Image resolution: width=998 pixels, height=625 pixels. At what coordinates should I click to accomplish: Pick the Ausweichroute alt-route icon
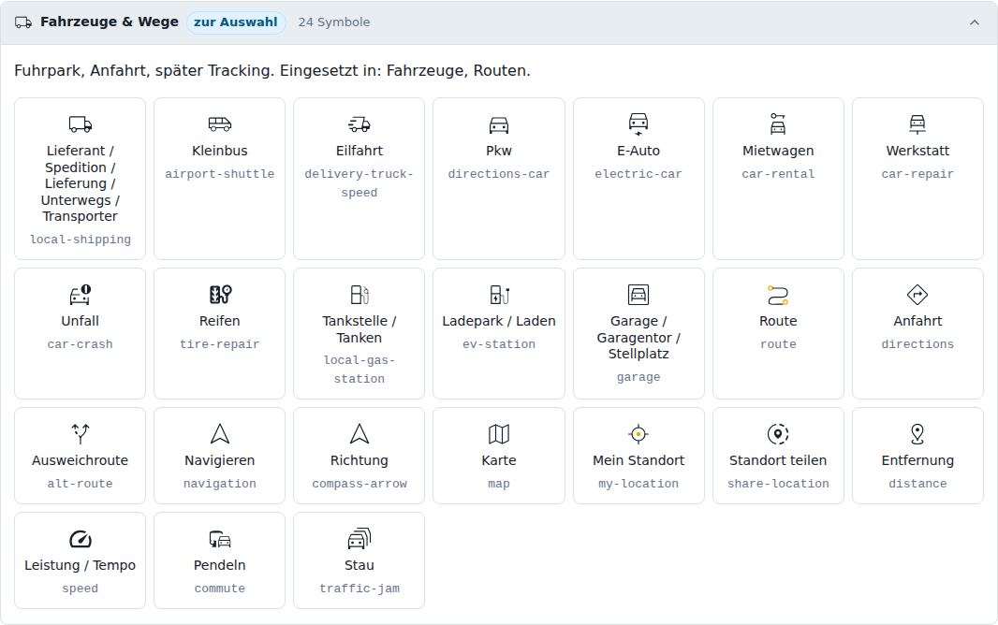pos(81,433)
